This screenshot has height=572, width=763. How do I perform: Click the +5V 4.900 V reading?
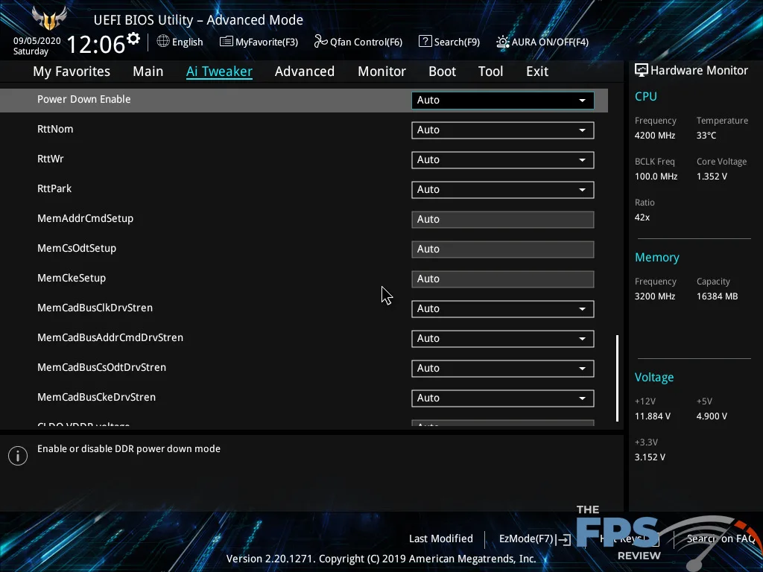point(712,416)
